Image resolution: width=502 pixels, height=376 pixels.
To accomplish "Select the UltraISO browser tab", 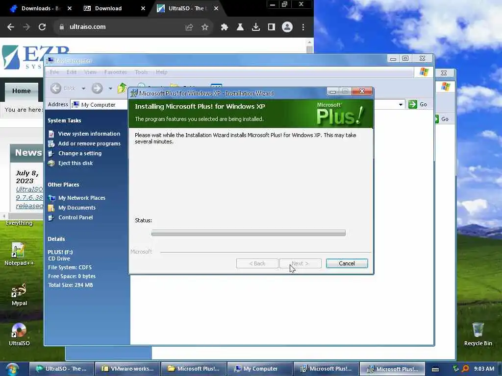I will point(188,8).
